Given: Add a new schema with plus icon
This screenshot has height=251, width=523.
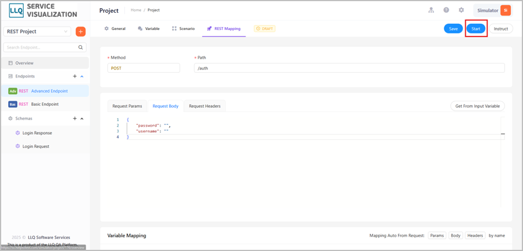Looking at the screenshot, I should [75, 119].
